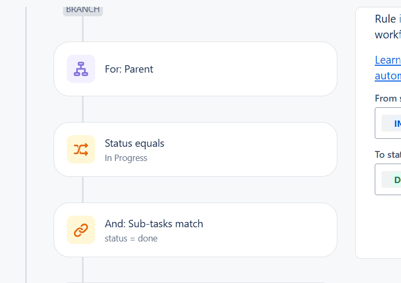401x283 pixels.
Task: Click connector between For: Parent and Status equals
Action: point(83,109)
